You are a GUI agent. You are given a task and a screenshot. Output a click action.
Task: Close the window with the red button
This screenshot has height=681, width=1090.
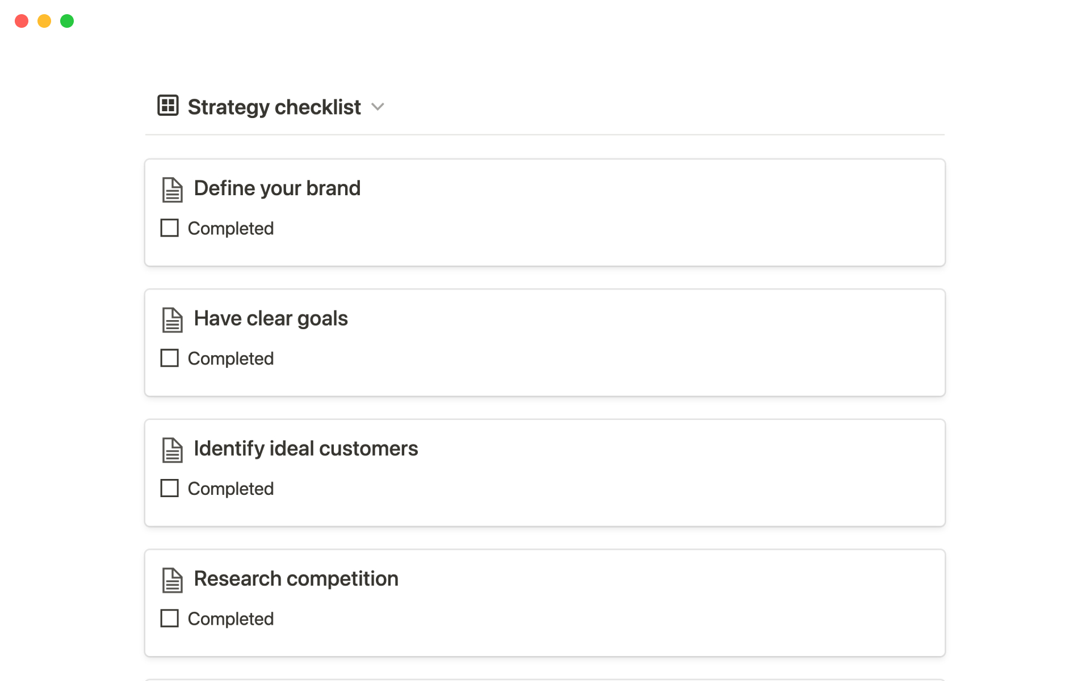(x=22, y=21)
